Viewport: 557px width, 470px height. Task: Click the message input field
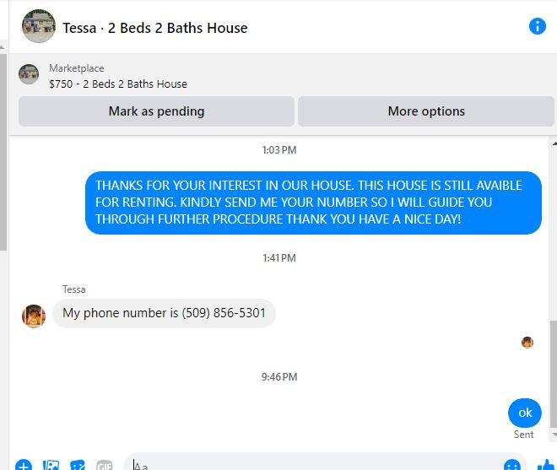coord(312,463)
